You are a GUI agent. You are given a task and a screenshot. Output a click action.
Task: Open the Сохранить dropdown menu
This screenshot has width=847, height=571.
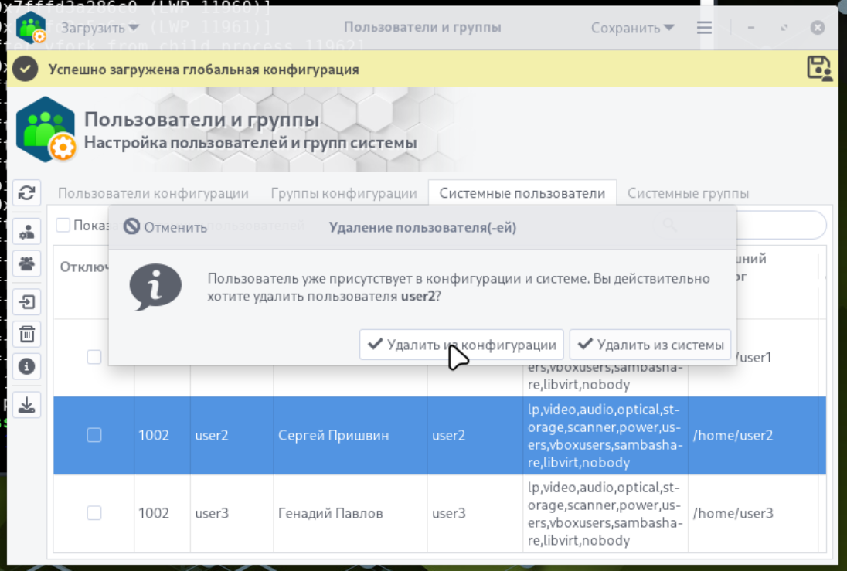[632, 28]
